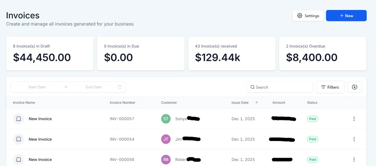Screen dimensions: 376x166
Task: Click the JT customer avatar
Action: 166,139
